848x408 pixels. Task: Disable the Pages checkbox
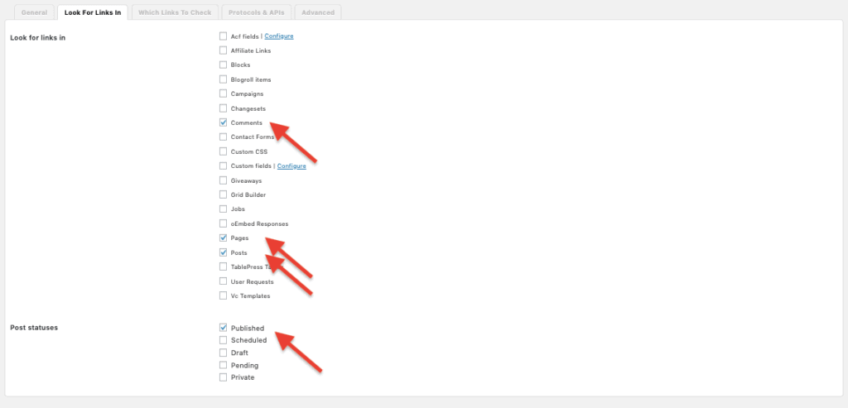pos(224,238)
